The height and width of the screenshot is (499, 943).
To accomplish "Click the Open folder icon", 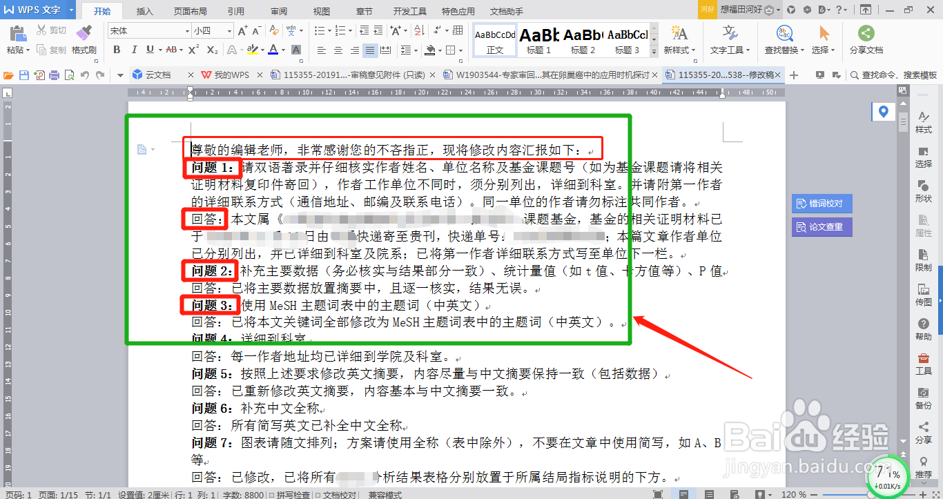I will (x=9, y=75).
